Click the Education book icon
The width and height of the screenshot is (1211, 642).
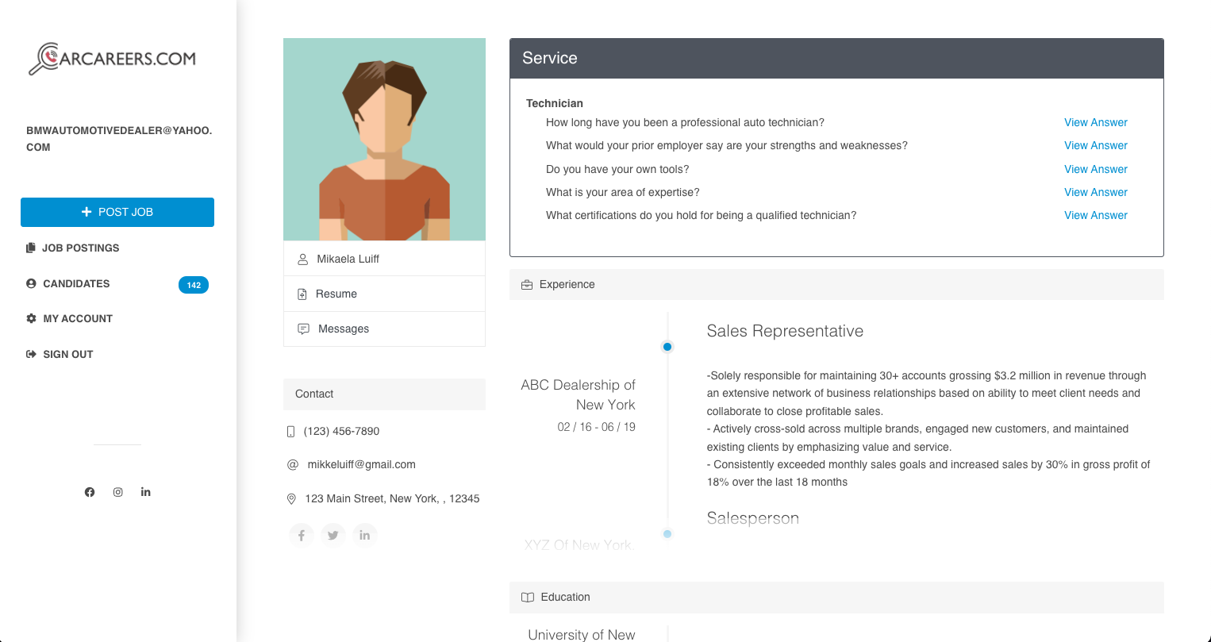pyautogui.click(x=528, y=598)
